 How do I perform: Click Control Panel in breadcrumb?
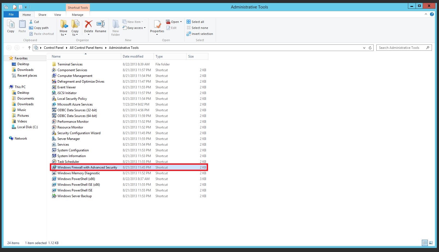coord(54,48)
